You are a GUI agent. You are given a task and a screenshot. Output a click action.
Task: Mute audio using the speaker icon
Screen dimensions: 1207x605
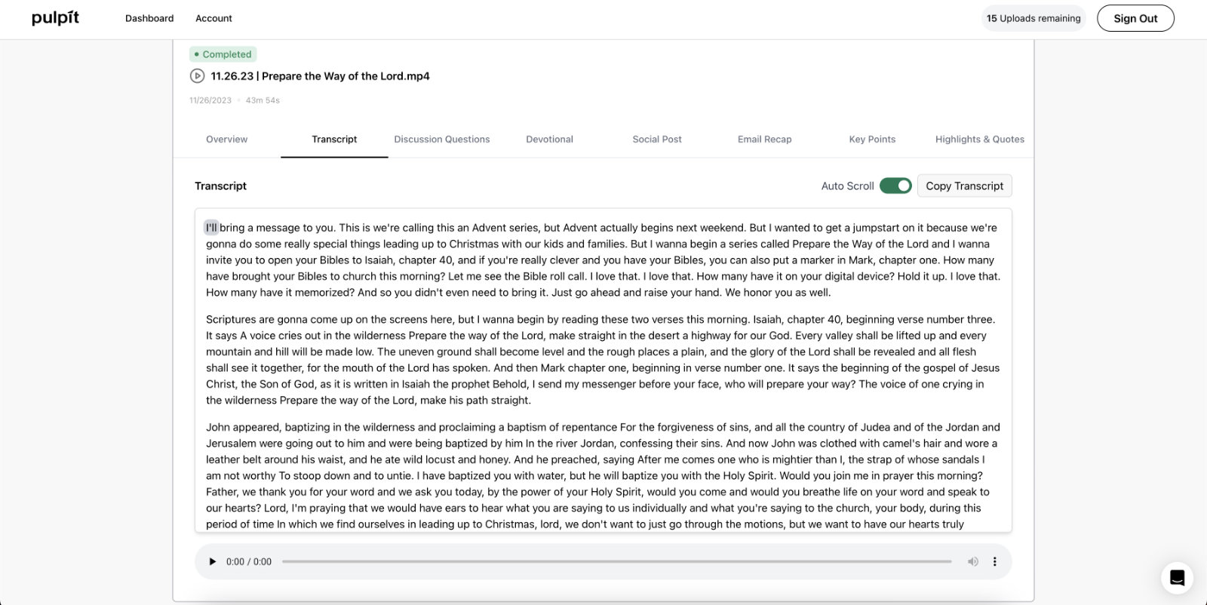pyautogui.click(x=973, y=561)
